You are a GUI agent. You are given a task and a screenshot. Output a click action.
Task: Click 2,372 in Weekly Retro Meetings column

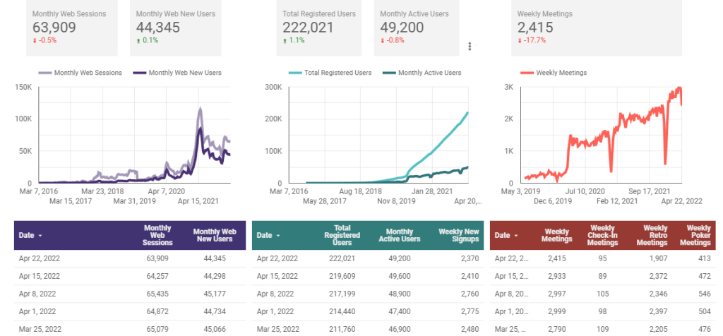click(x=657, y=276)
